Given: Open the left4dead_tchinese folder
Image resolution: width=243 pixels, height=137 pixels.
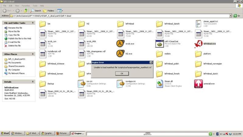Looking at the screenshot, I should pyautogui.click(x=43, y=64).
